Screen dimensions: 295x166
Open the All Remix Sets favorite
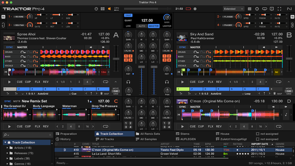click(148, 134)
